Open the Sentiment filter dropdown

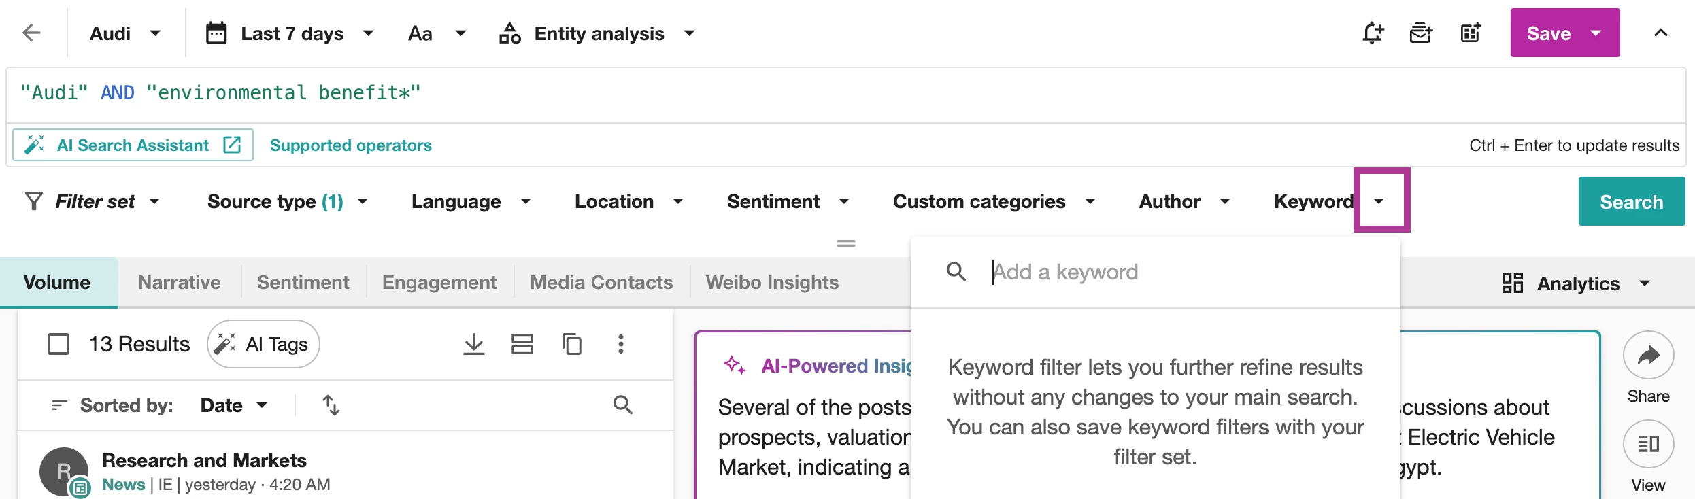(x=788, y=201)
